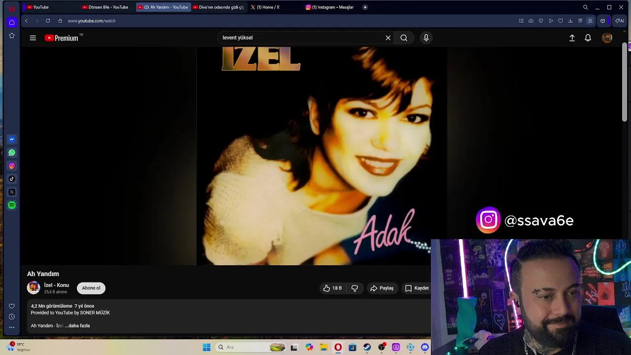
Task: Subscribe with Abone ol button
Action: (x=91, y=288)
